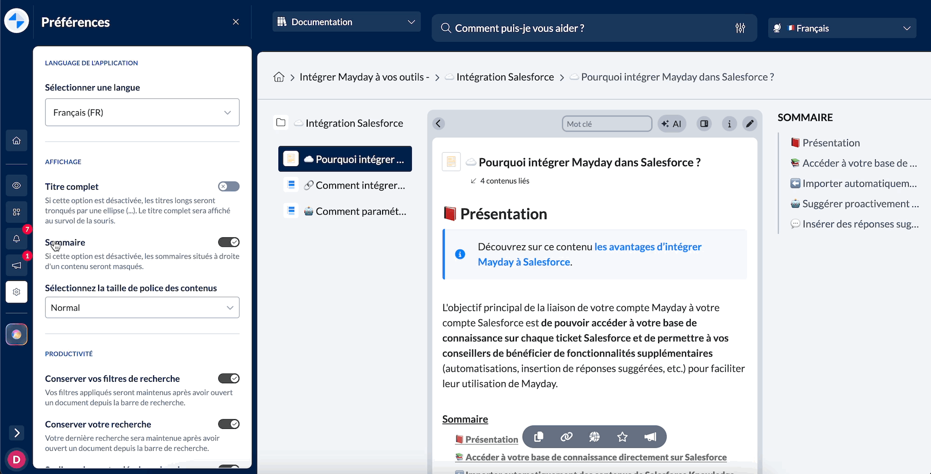This screenshot has height=474, width=931.
Task: Click the pencil edit icon
Action: [x=749, y=124]
